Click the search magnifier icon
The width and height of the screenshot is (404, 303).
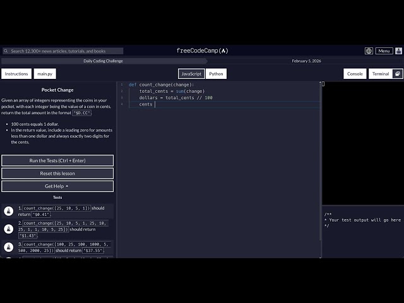pos(6,51)
